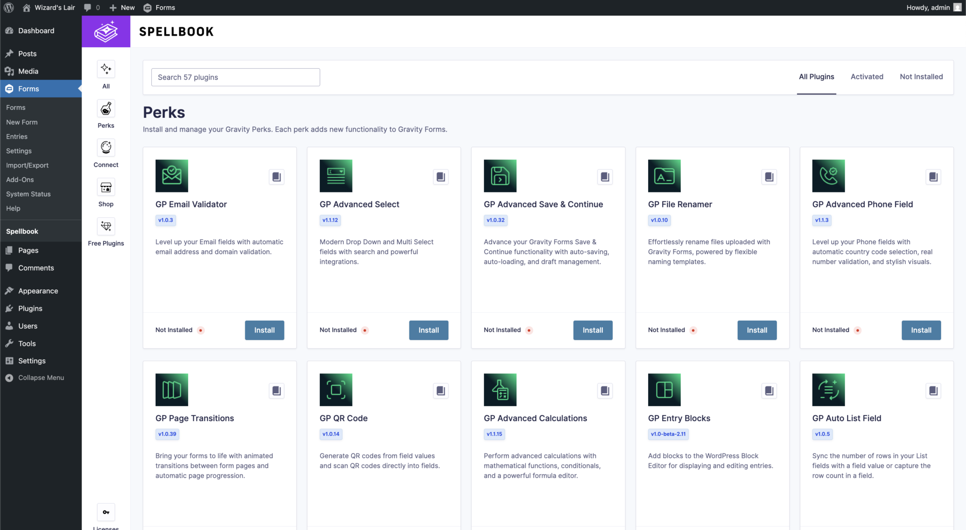
Task: Go to Add-Ons under Forms menu
Action: coord(20,180)
